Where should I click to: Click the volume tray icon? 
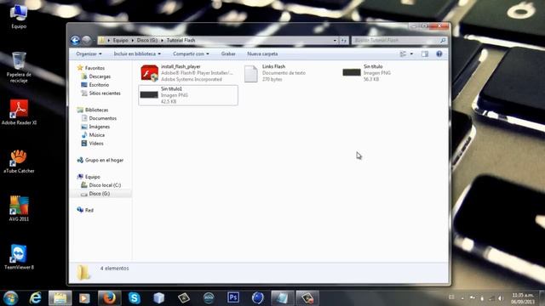click(501, 298)
